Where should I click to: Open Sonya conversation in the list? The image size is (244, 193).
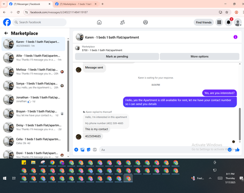pos(33,86)
